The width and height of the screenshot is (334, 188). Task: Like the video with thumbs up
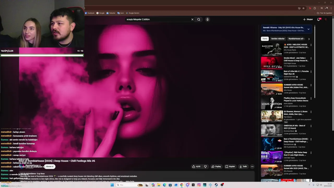coord(196,167)
